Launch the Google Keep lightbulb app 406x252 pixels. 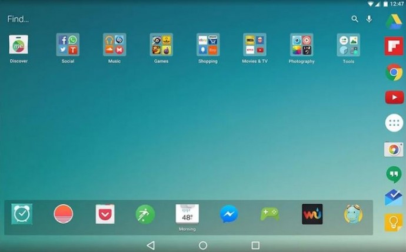[394, 222]
